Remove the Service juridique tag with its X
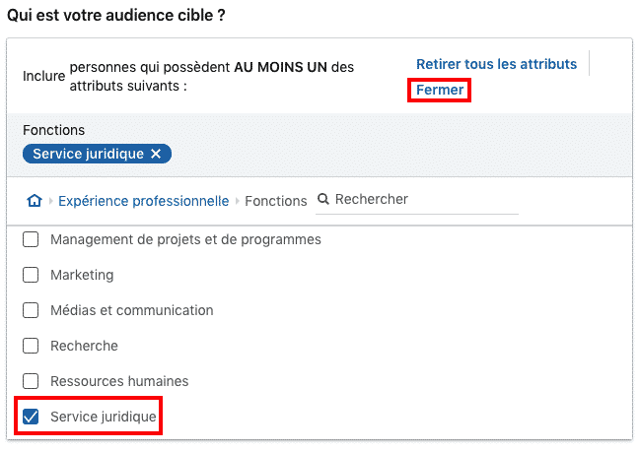The height and width of the screenshot is (452, 640). pos(157,154)
